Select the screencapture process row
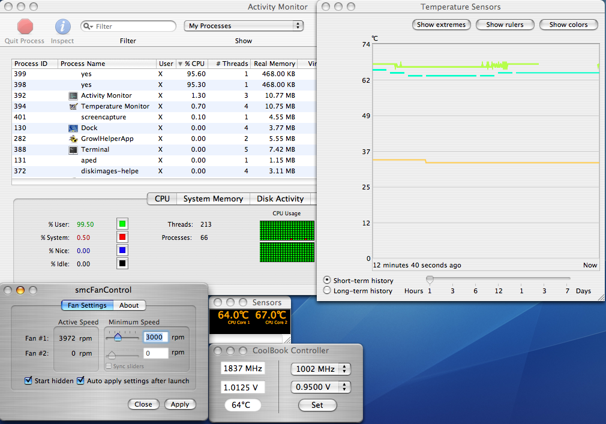This screenshot has width=606, height=424. pos(164,118)
